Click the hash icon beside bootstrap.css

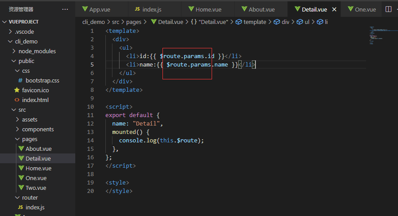[20, 80]
